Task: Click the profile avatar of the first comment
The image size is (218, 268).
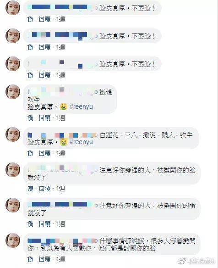Action: [x=13, y=8]
